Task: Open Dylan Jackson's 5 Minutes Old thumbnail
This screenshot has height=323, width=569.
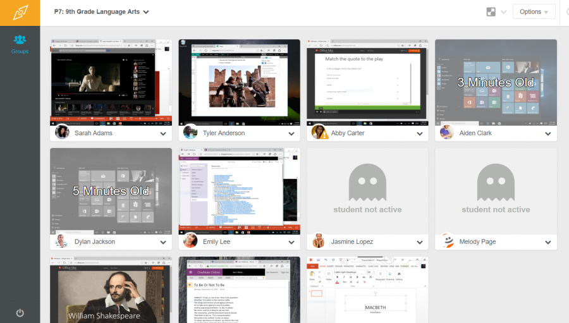Action: [111, 191]
